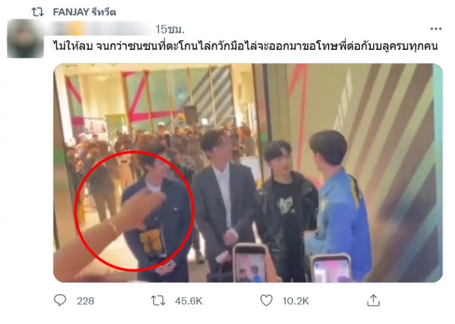Click the 45.6K retweet count

point(189,301)
